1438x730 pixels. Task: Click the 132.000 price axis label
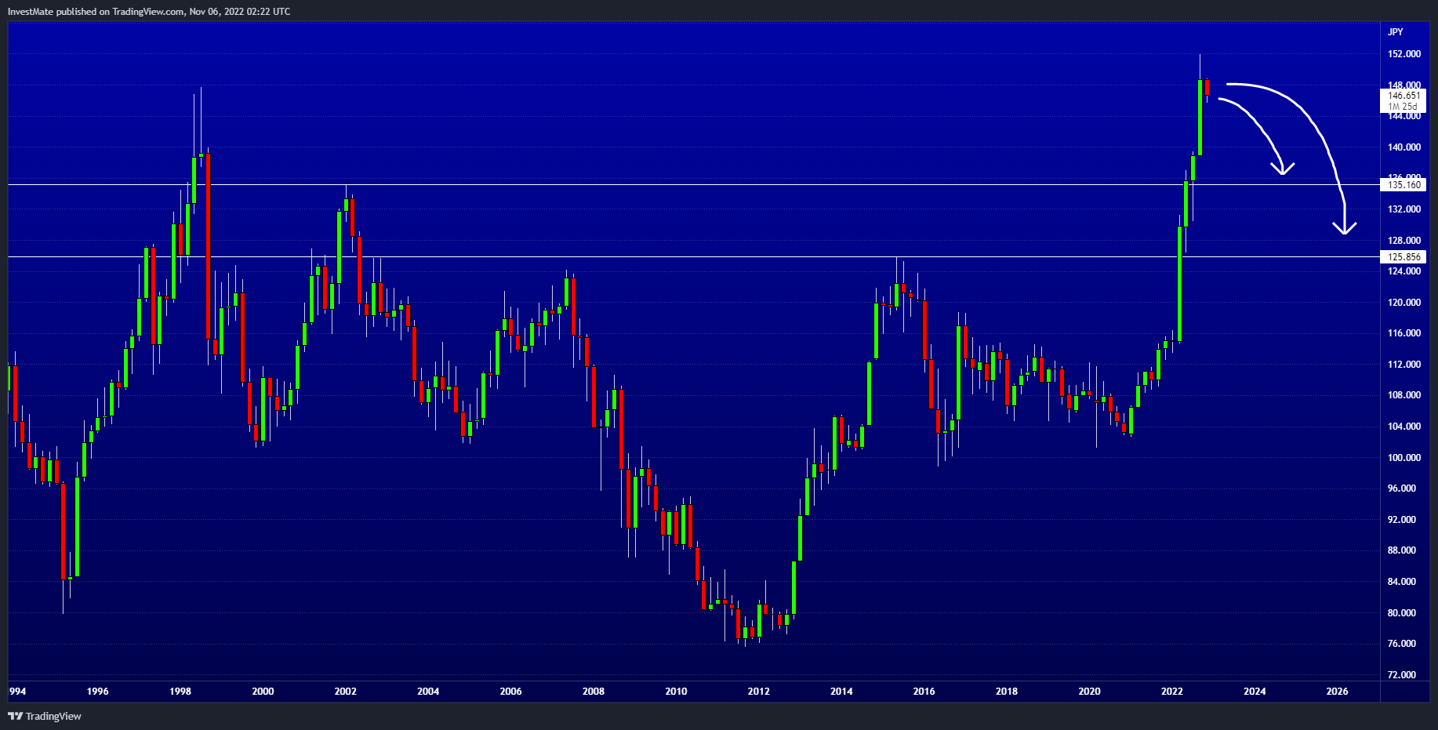click(1404, 209)
